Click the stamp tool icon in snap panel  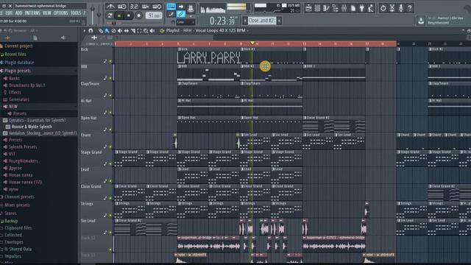(191, 8)
